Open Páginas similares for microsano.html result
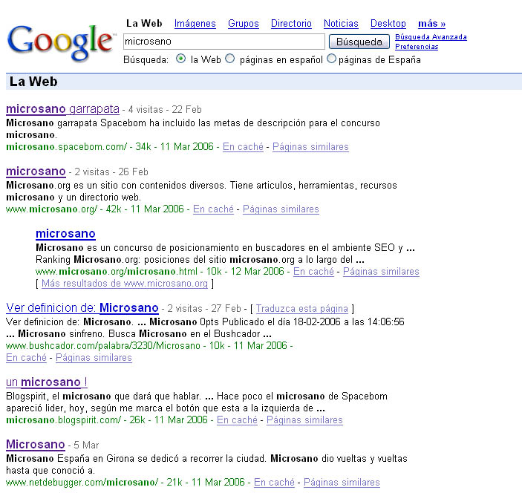The width and height of the screenshot is (522, 493). [x=381, y=272]
